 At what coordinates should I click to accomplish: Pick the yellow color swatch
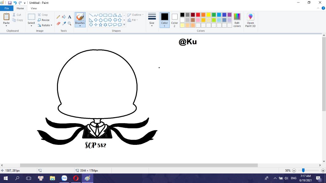[209, 15]
